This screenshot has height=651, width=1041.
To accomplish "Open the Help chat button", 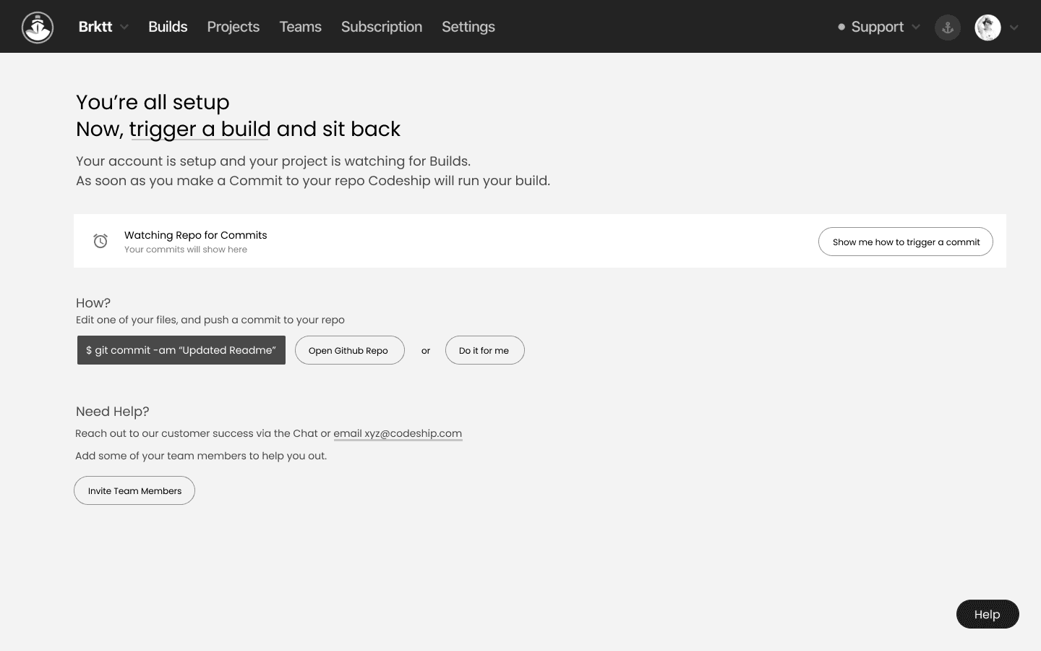I will pyautogui.click(x=988, y=614).
